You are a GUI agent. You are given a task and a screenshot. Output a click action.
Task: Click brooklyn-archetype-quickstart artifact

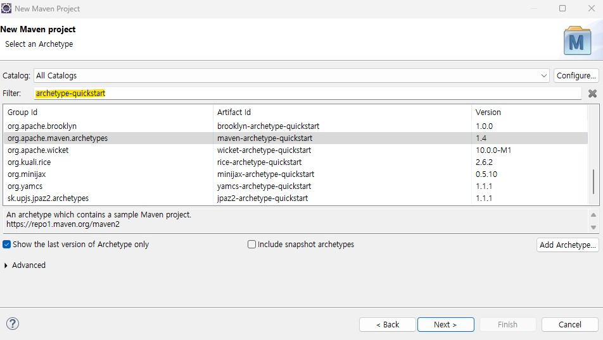[268, 126]
